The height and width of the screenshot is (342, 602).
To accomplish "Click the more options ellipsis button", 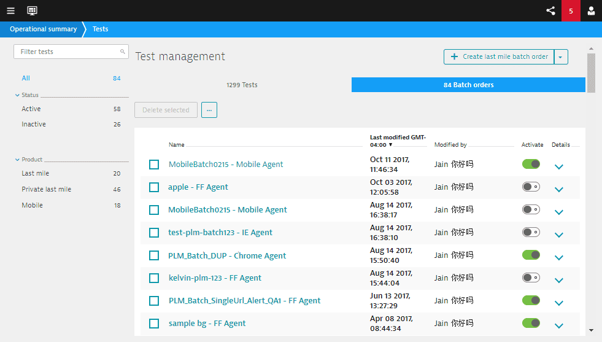I will [x=209, y=110].
